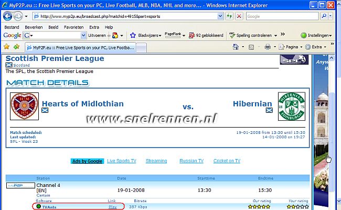Open the Google toolbar colored blocks icon
This screenshot has width=341, height=210.
point(115,35)
